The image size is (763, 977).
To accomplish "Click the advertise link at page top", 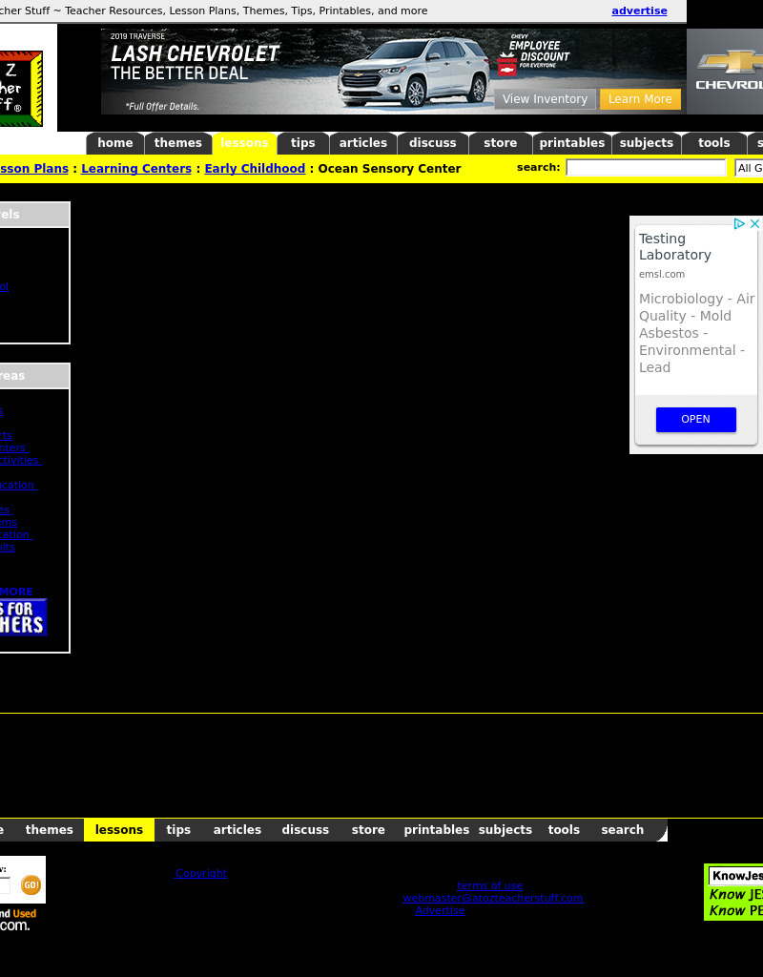I will (639, 10).
